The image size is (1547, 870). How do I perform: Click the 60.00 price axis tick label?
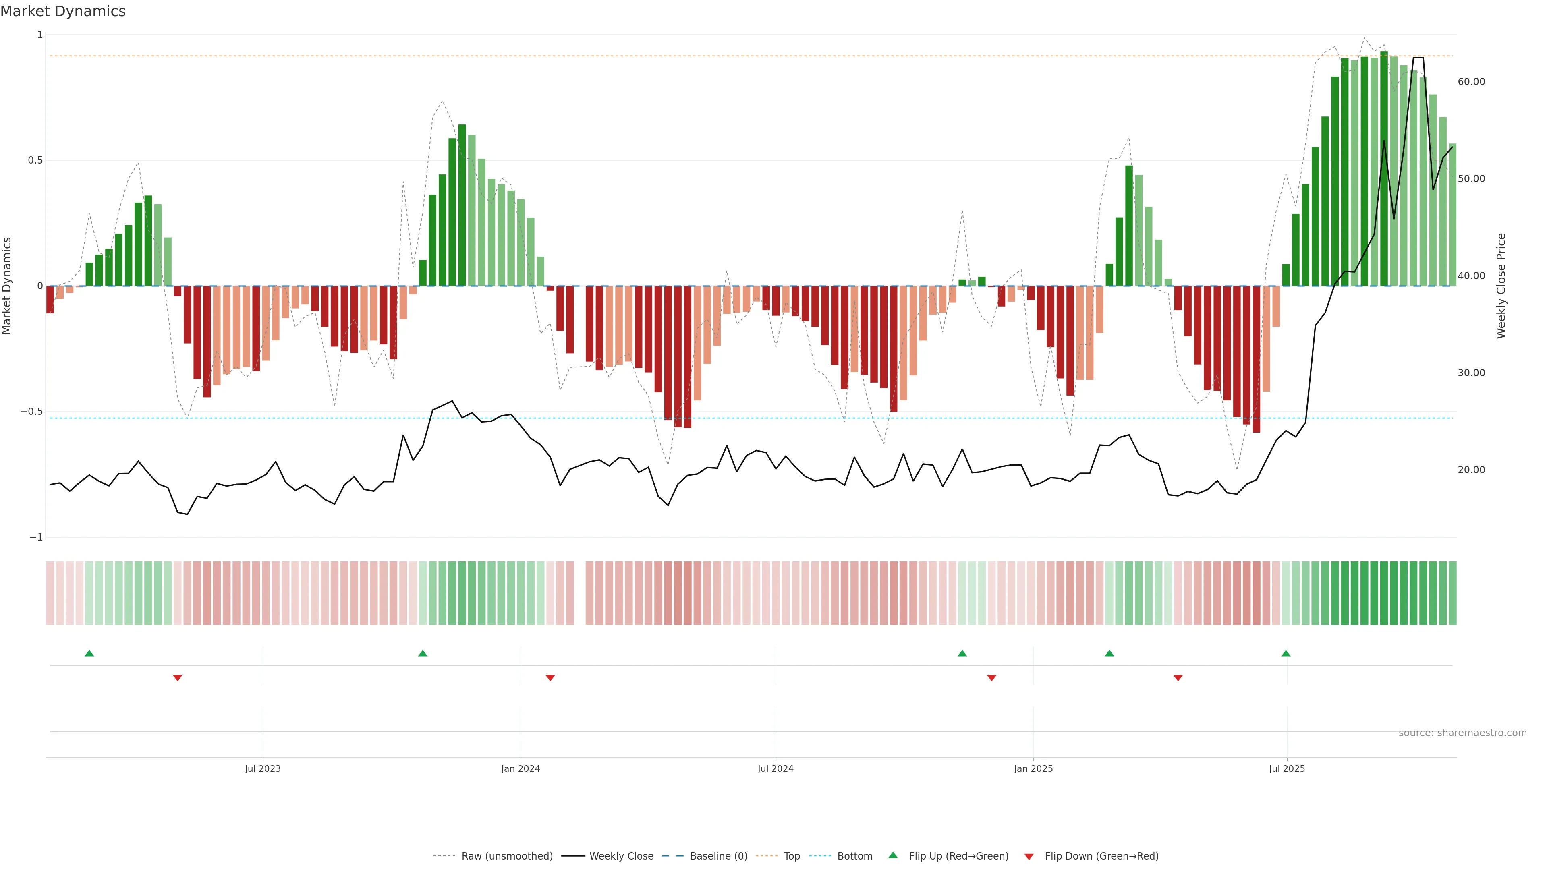tap(1471, 82)
